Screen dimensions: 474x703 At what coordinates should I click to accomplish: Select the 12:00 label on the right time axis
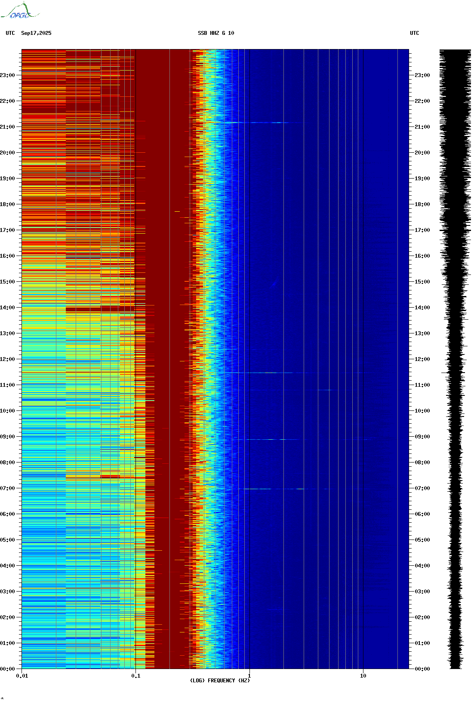pyautogui.click(x=422, y=359)
